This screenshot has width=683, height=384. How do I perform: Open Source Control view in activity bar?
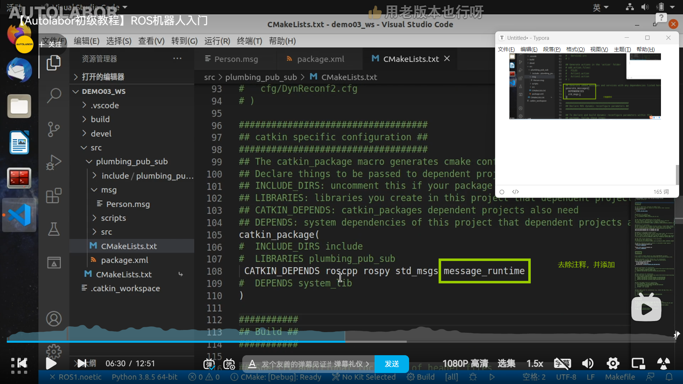coord(54,129)
